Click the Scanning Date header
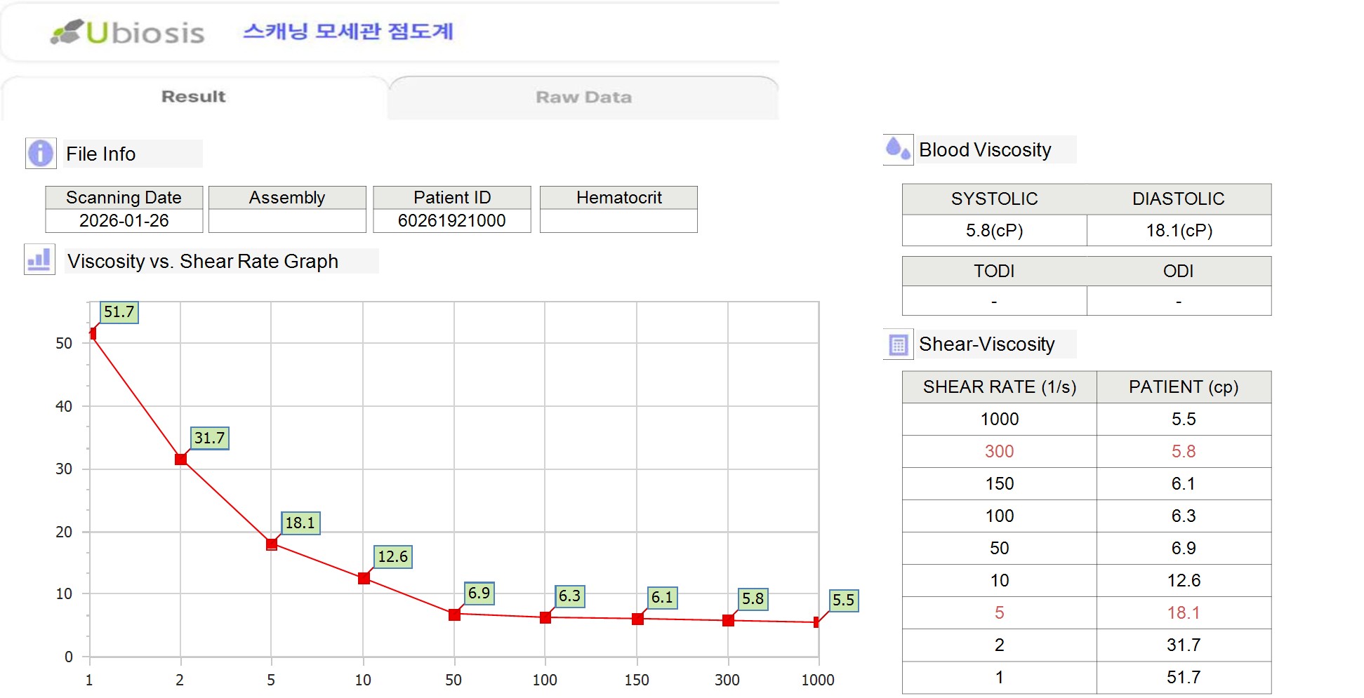This screenshot has height=698, width=1364. click(x=124, y=198)
